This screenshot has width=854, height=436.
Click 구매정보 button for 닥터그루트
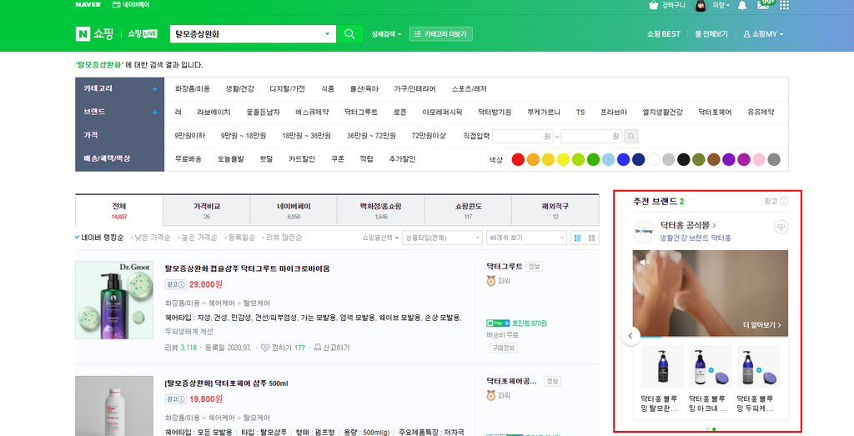[503, 348]
